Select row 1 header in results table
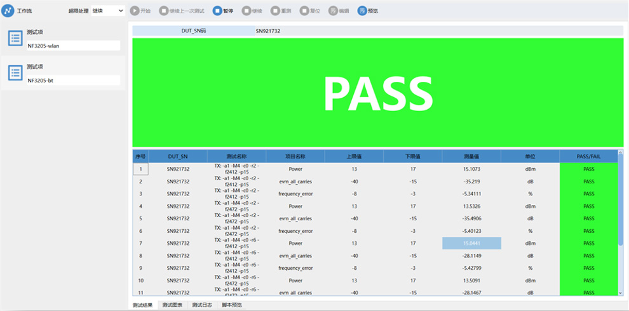The width and height of the screenshot is (629, 311). coord(140,169)
